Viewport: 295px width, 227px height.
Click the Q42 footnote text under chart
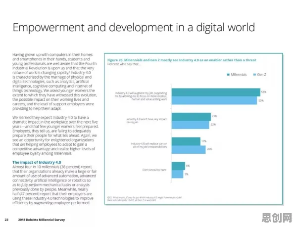tap(145, 199)
